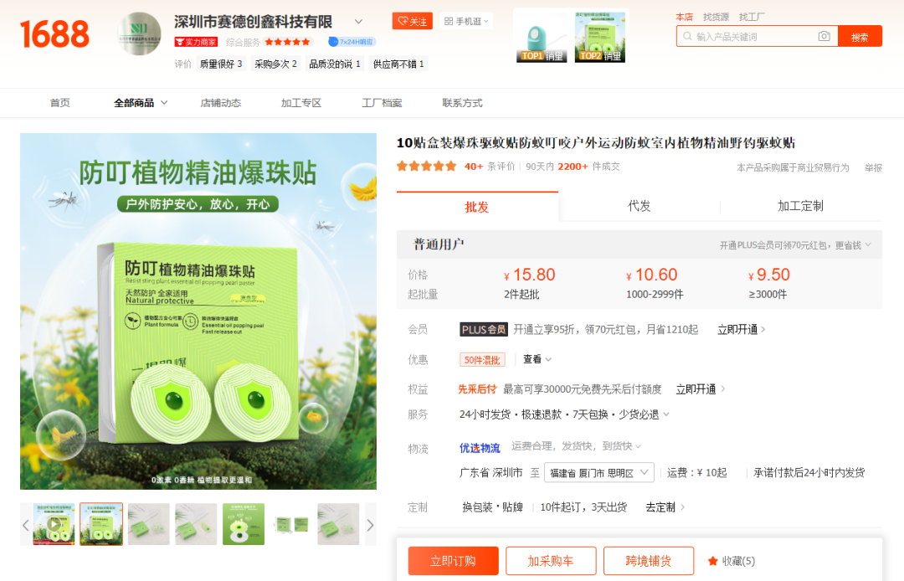Viewport: 904px width, 581px height.
Task: Expand the 查看 coupon details
Action: pos(537,359)
